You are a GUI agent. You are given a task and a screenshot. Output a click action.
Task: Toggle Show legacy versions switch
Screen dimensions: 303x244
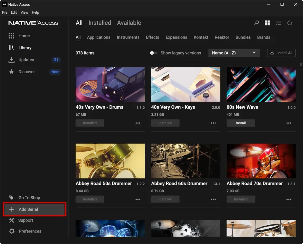pyautogui.click(x=154, y=53)
